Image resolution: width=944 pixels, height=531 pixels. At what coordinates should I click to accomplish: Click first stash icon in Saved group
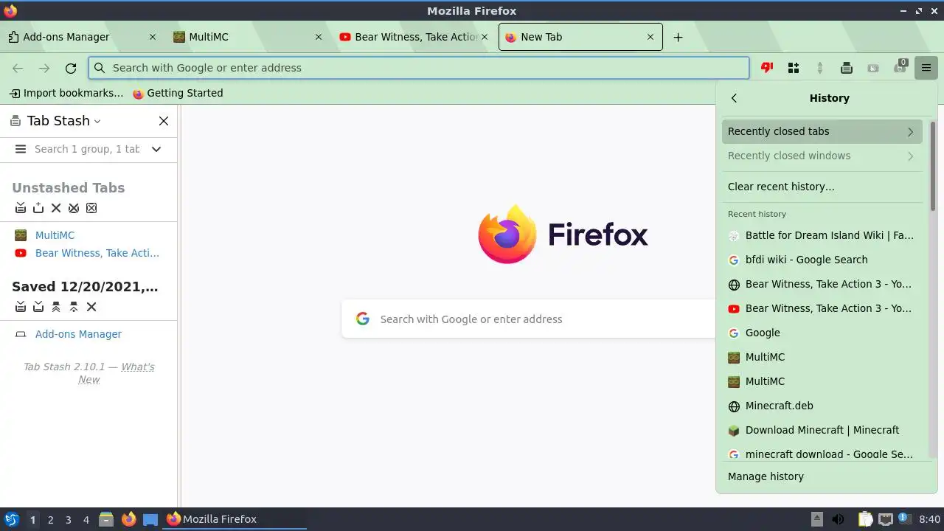tap(21, 307)
